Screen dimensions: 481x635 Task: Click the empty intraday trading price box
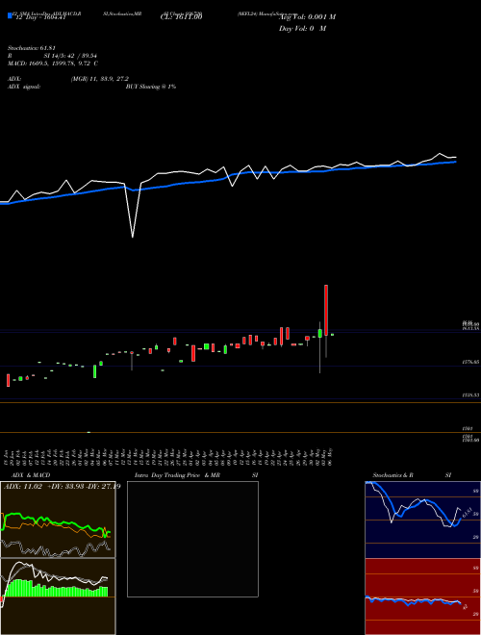192,539
